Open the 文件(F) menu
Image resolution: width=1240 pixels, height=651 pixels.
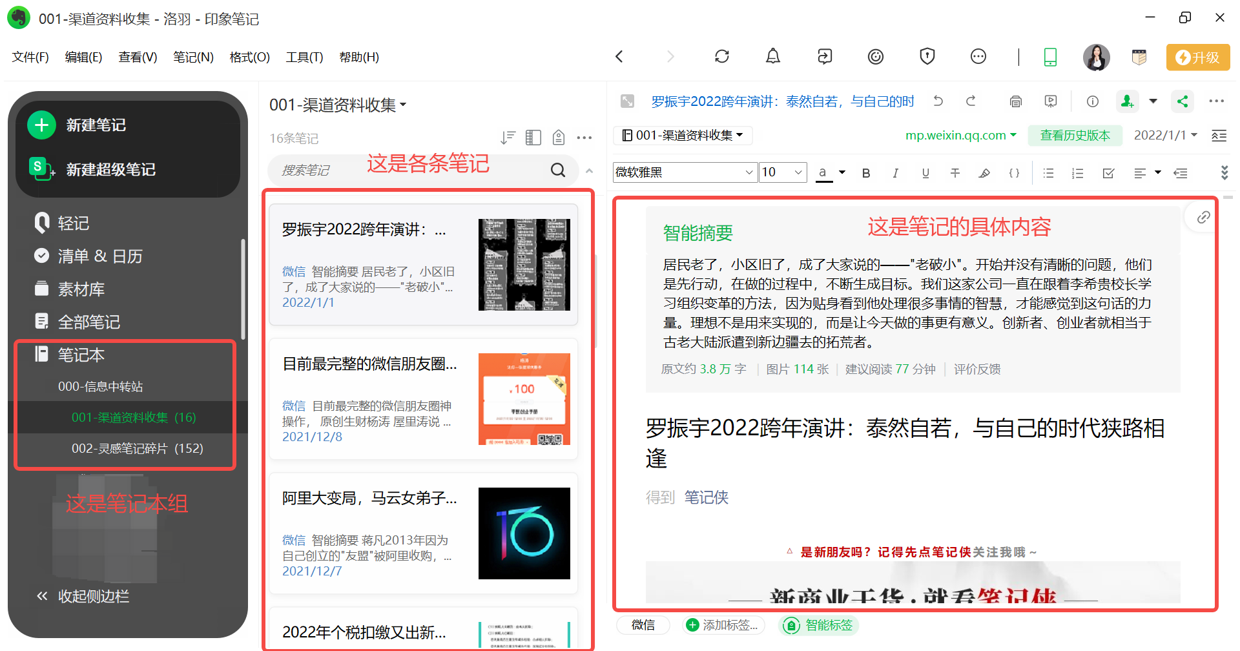[30, 57]
